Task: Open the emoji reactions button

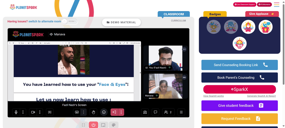Action: click(104, 112)
